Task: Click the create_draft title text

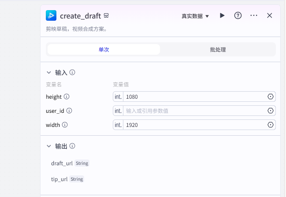Action: 81,16
